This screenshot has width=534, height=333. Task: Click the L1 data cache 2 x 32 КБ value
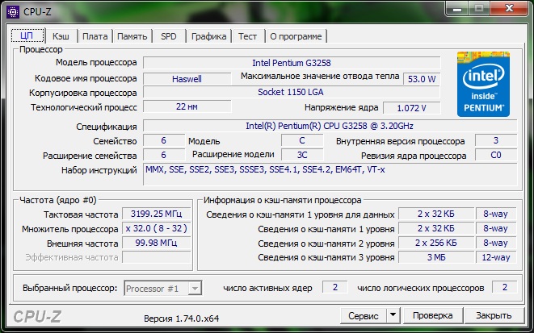436,214
